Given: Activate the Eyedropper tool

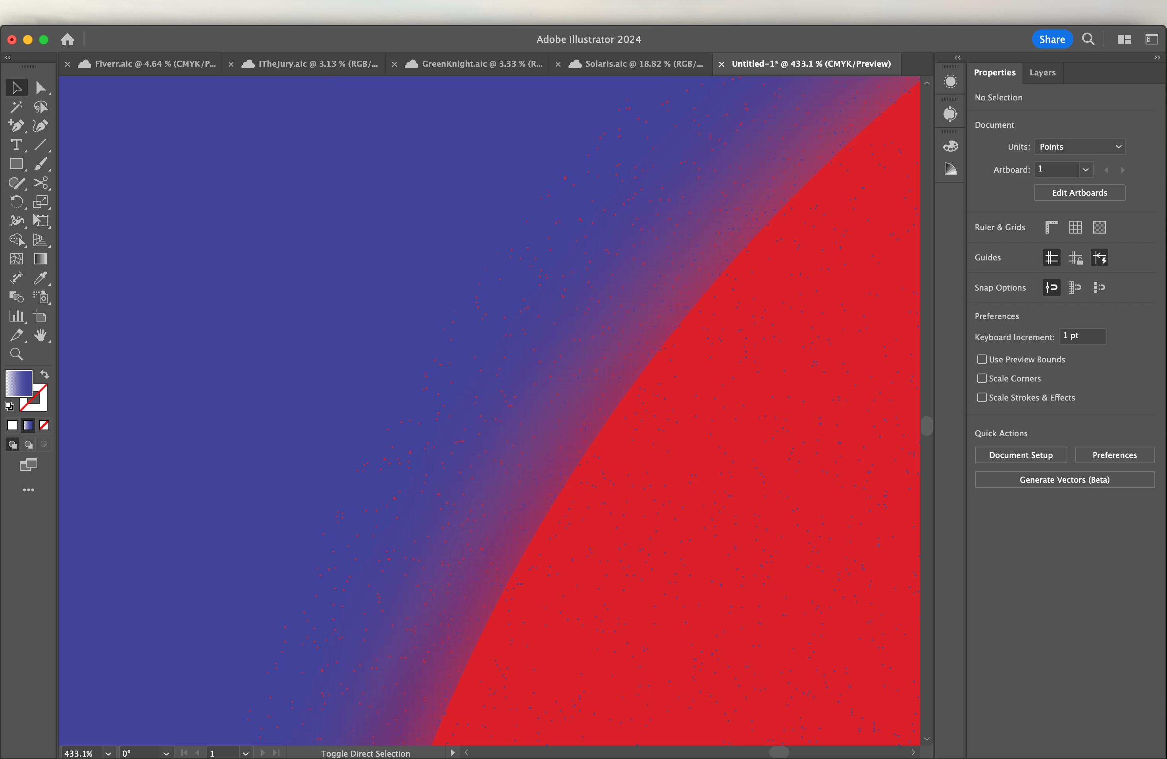Looking at the screenshot, I should point(40,278).
